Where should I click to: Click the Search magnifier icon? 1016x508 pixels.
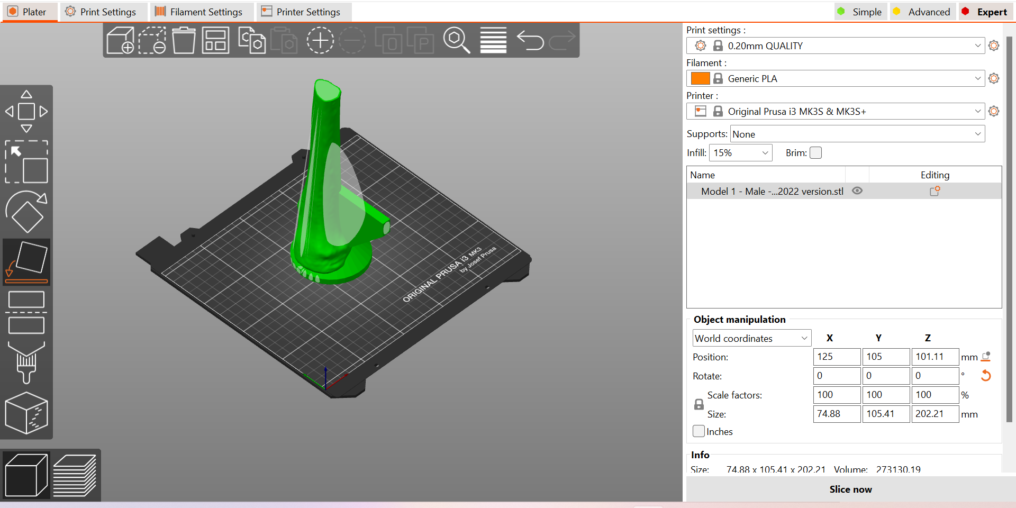pyautogui.click(x=456, y=40)
